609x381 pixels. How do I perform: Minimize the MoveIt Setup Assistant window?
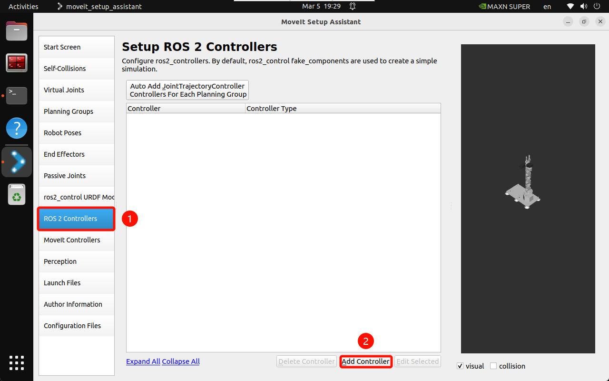(568, 22)
